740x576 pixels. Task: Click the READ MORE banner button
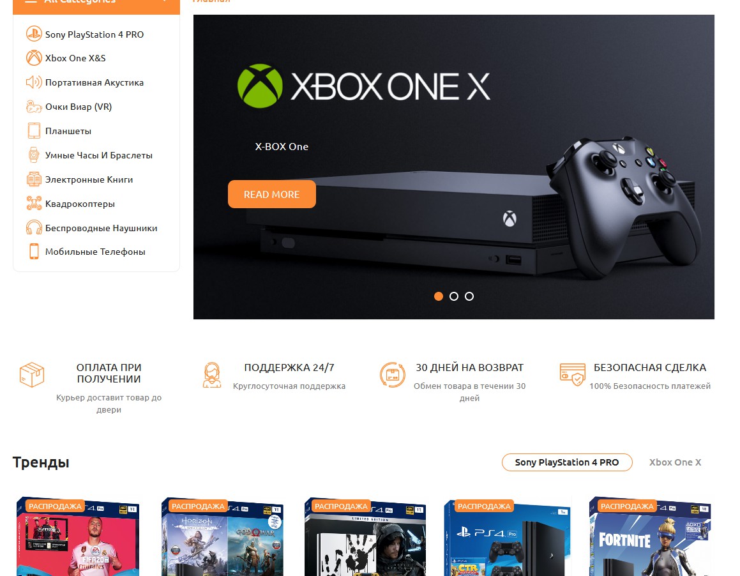click(272, 194)
